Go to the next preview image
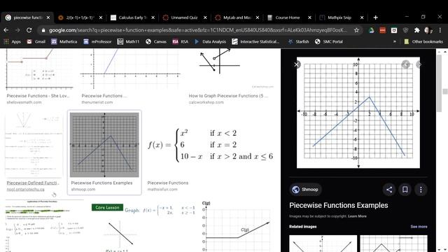This screenshot has width=448, height=252. pyautogui.click(x=419, y=64)
